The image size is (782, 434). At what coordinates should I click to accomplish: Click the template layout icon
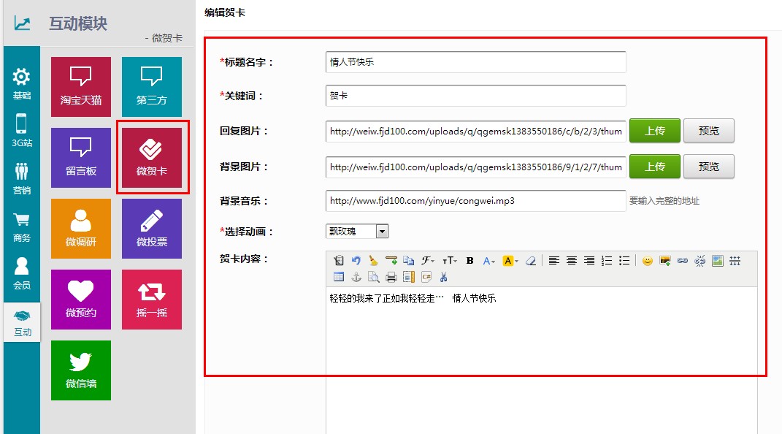coord(409,277)
